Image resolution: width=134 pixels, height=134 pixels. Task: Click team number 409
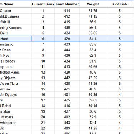click(x=67, y=128)
